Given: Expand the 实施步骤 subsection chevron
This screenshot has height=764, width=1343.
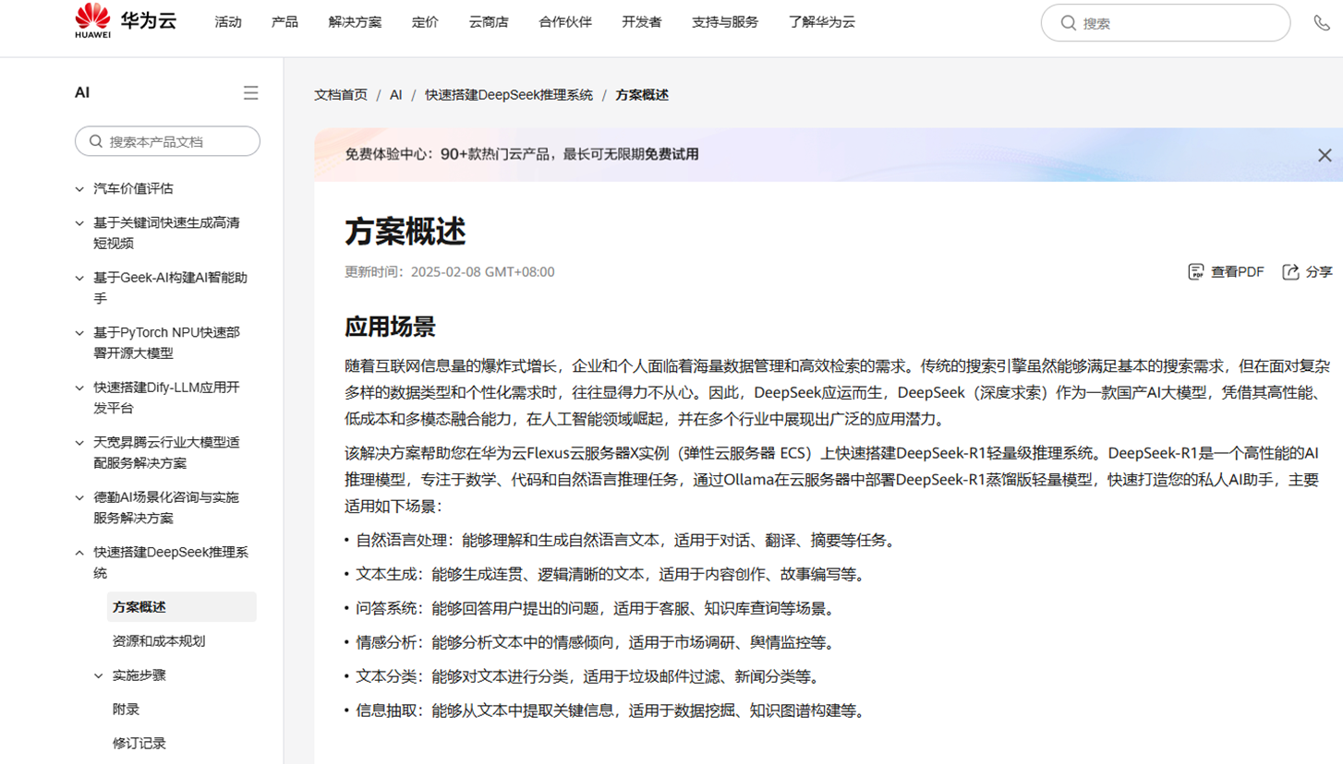Looking at the screenshot, I should tap(99, 676).
